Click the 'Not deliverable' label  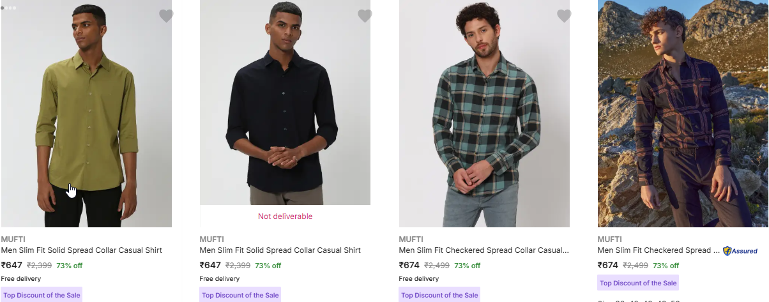285,216
